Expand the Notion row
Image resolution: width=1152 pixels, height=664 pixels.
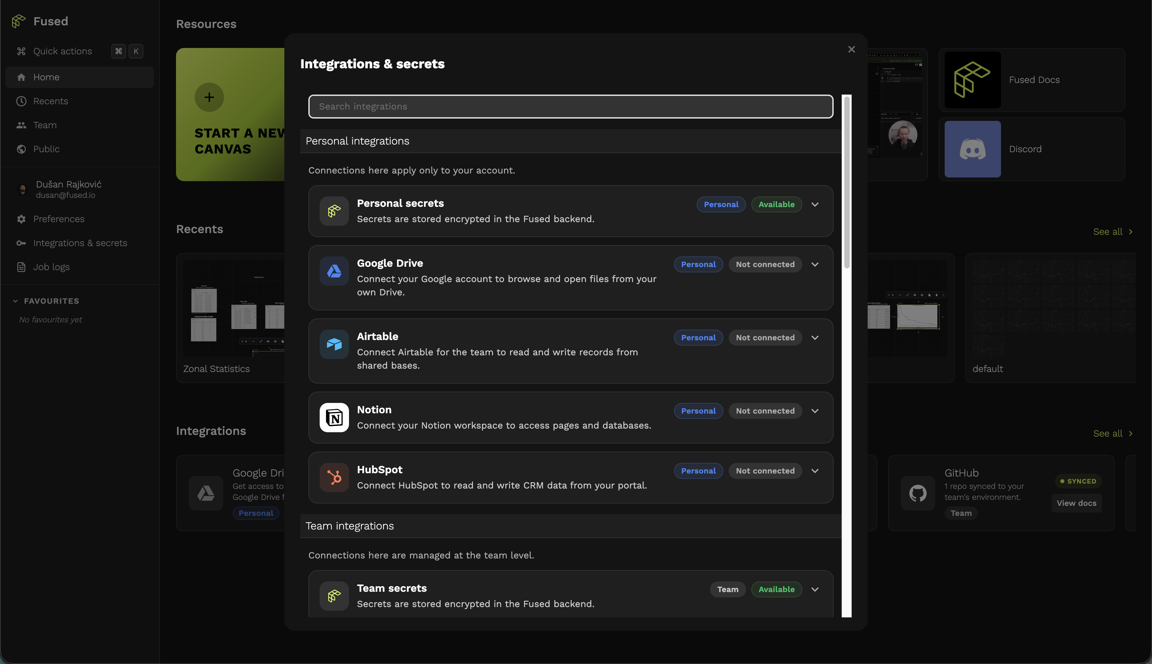[x=815, y=411]
